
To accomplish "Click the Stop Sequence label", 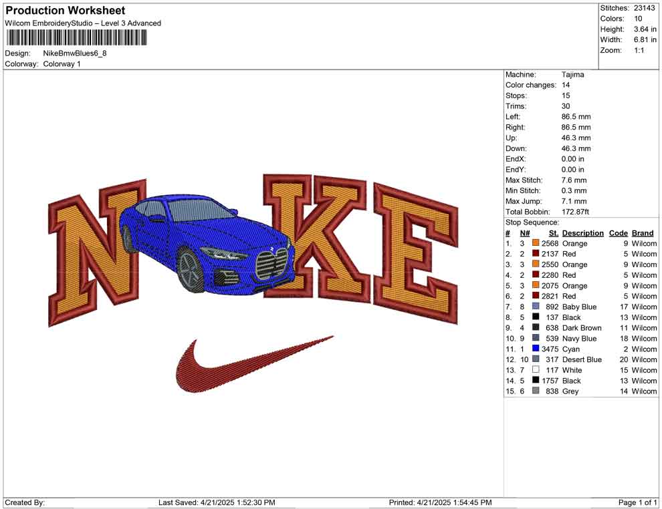I will (532, 222).
